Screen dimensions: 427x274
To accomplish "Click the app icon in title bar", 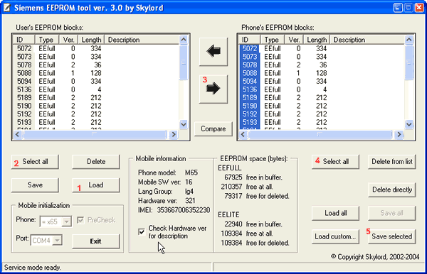I will (x=7, y=8).
